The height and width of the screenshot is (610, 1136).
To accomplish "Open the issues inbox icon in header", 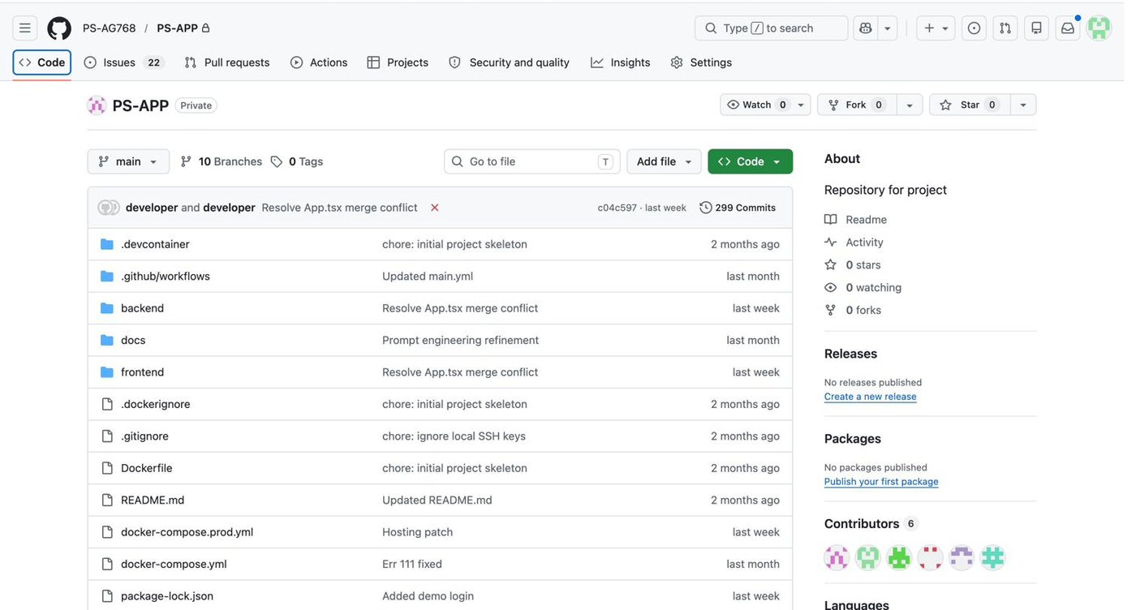I will (x=974, y=28).
